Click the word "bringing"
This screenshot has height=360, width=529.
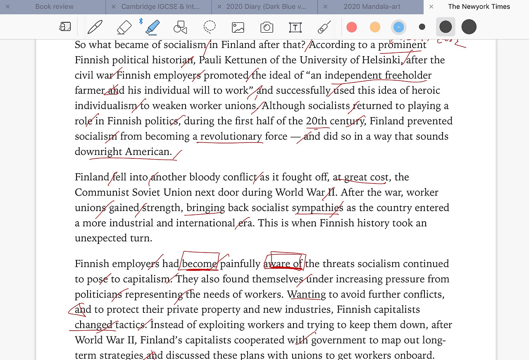[206, 208]
